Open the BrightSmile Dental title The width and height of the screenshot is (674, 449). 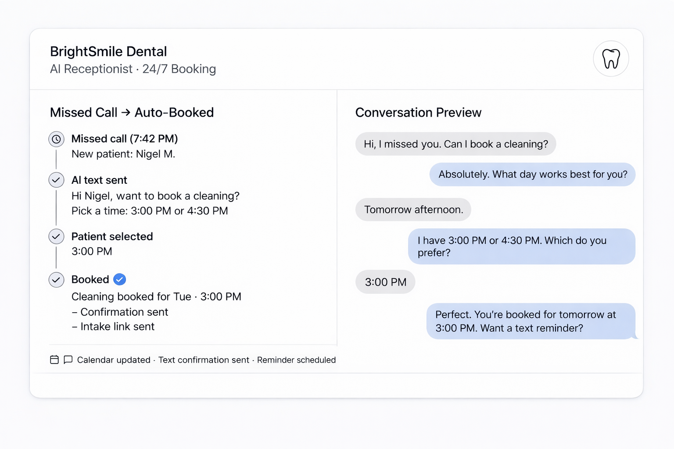(108, 52)
